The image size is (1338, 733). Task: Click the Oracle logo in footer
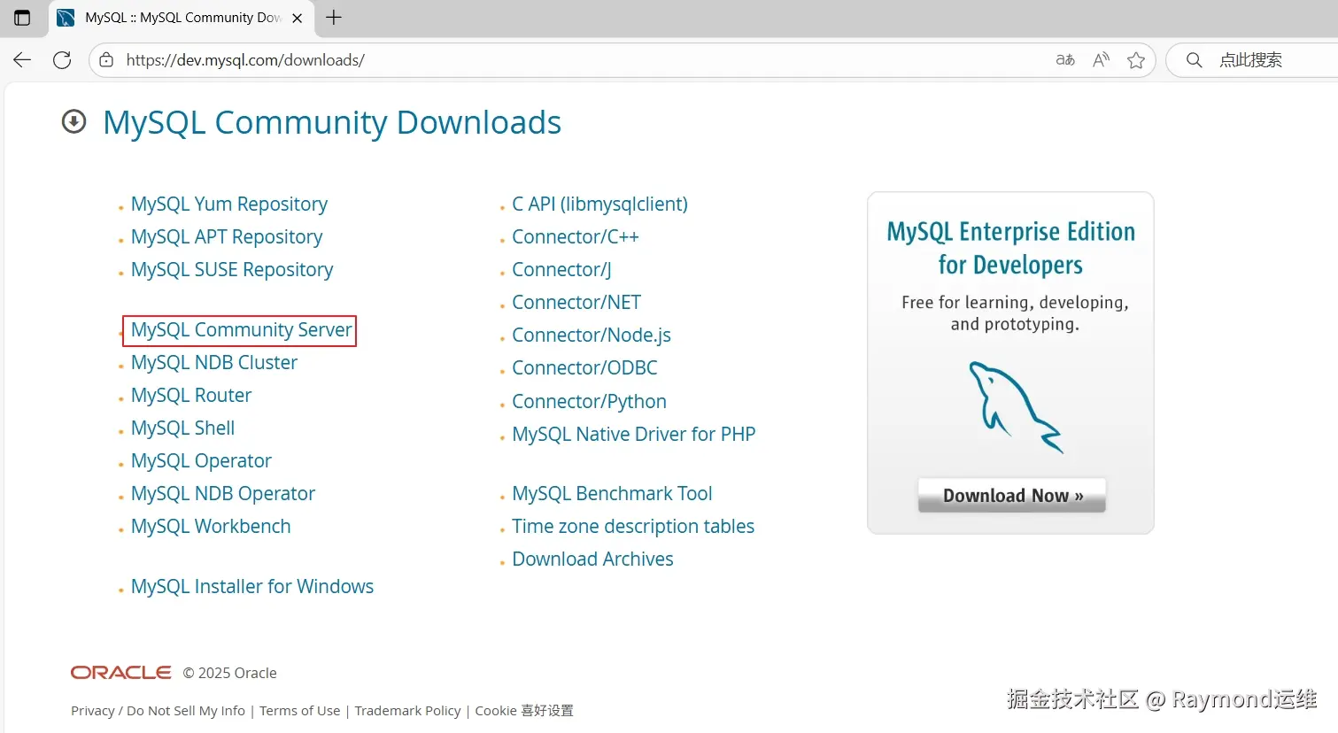[x=121, y=673]
